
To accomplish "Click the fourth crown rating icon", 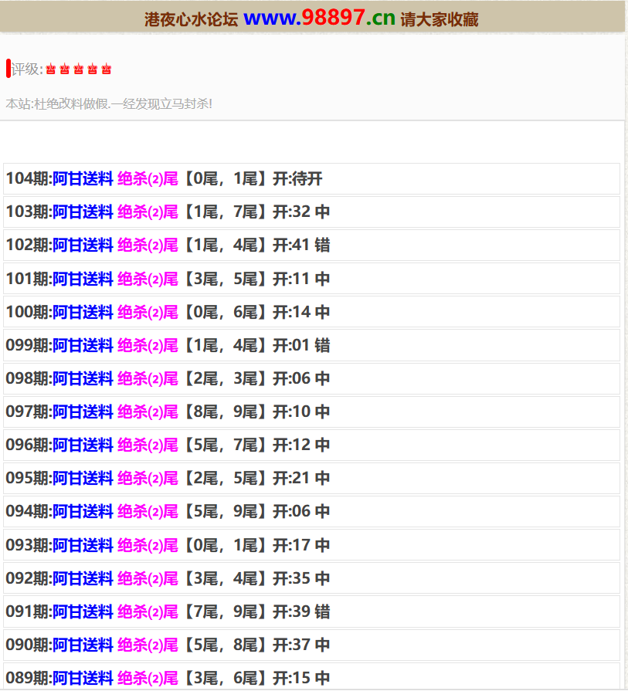I will pos(93,69).
